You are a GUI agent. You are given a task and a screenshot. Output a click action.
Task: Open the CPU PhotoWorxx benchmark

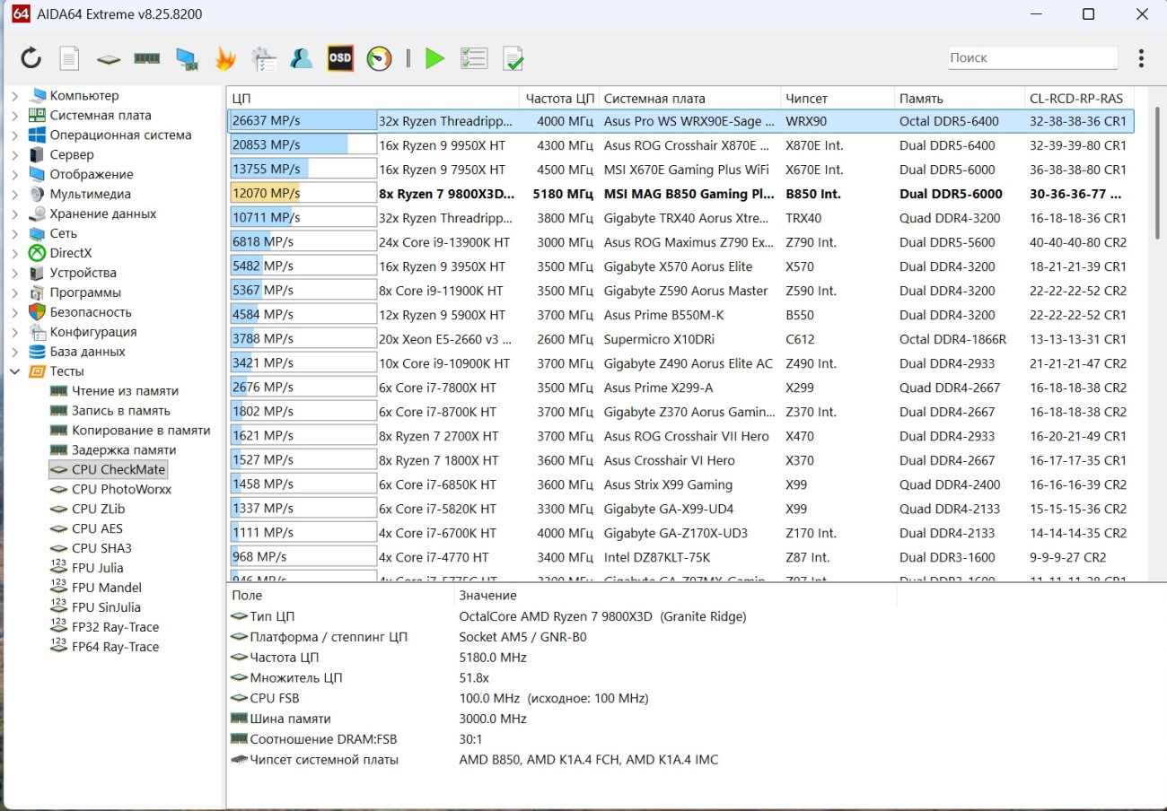121,490
